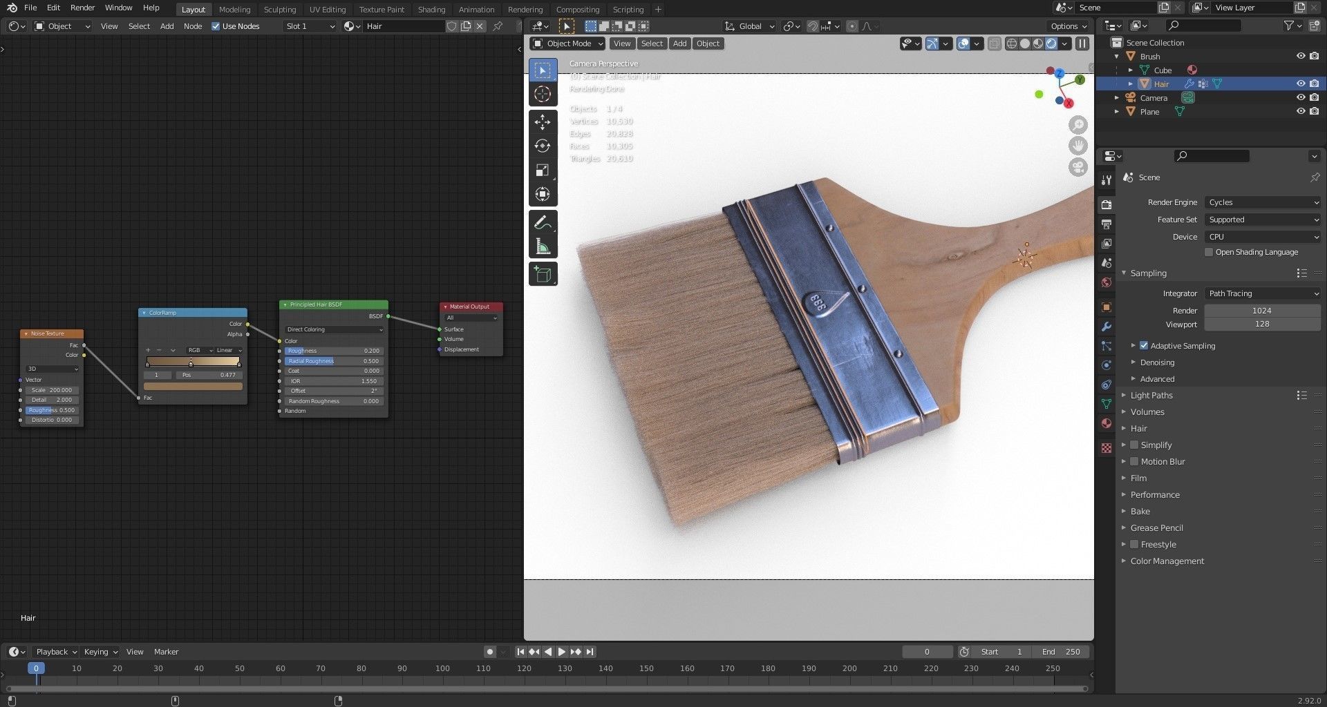
Task: Expand the Light Paths panel
Action: (1151, 396)
